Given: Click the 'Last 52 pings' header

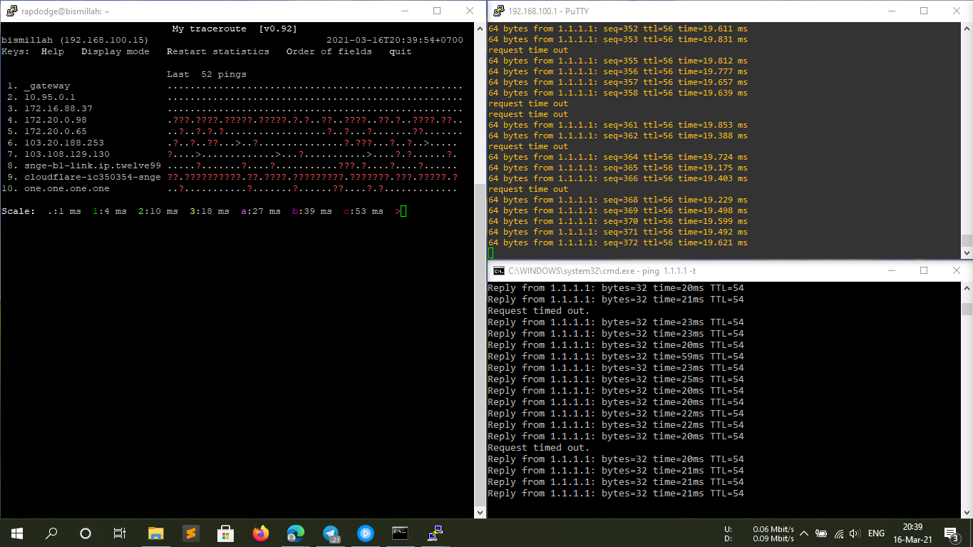Looking at the screenshot, I should (207, 74).
